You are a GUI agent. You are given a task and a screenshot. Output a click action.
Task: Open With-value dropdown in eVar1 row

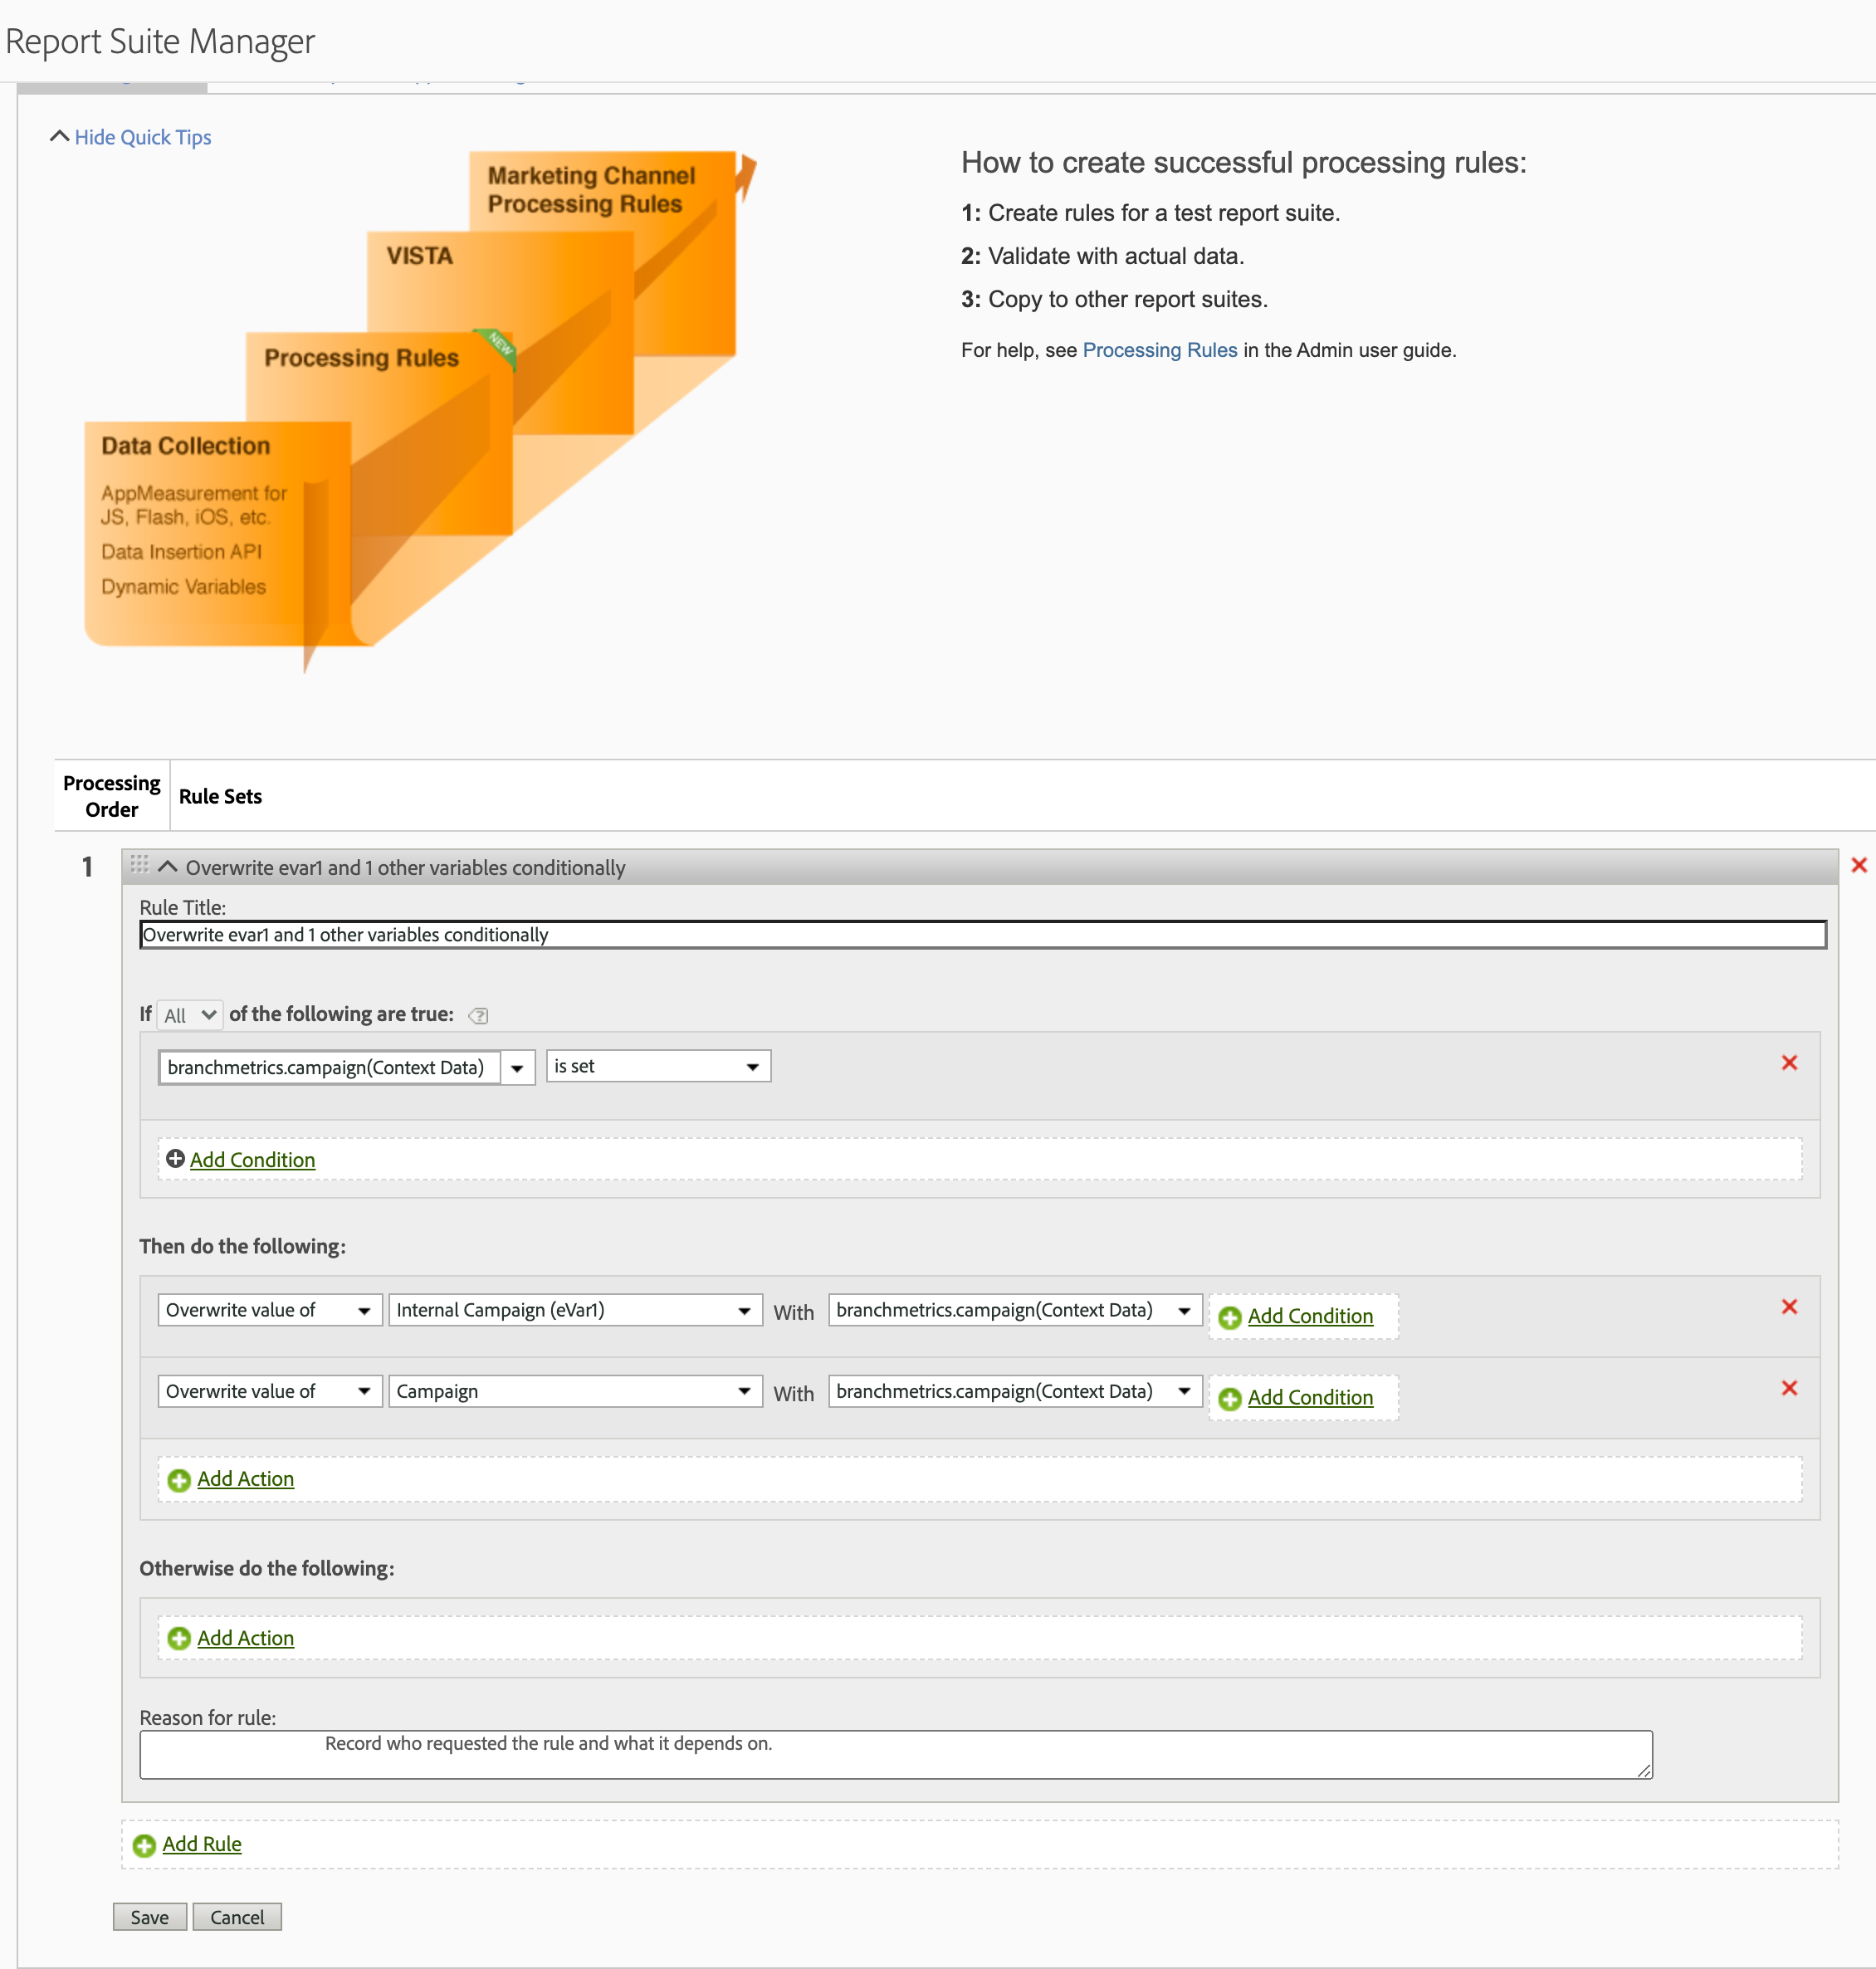click(x=1014, y=1309)
